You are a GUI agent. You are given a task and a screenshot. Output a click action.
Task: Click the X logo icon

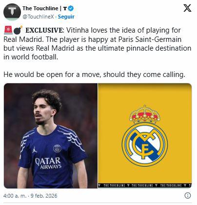tap(187, 8)
